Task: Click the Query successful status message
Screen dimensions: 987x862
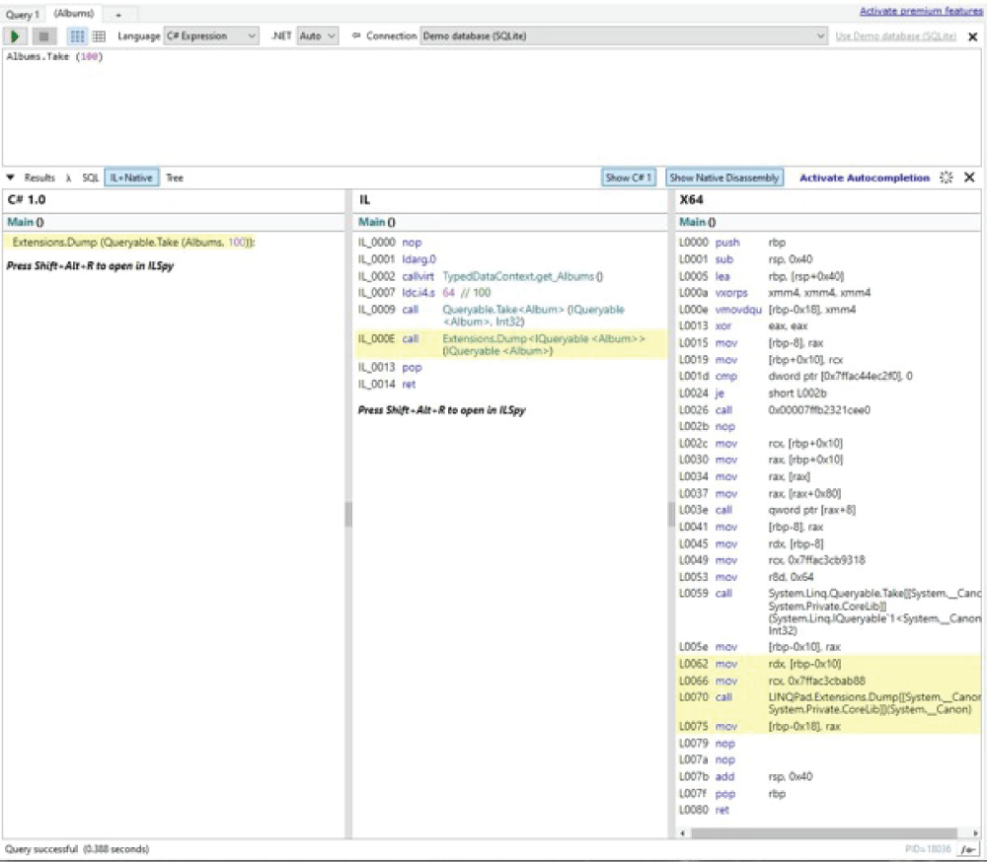Action: click(x=77, y=849)
